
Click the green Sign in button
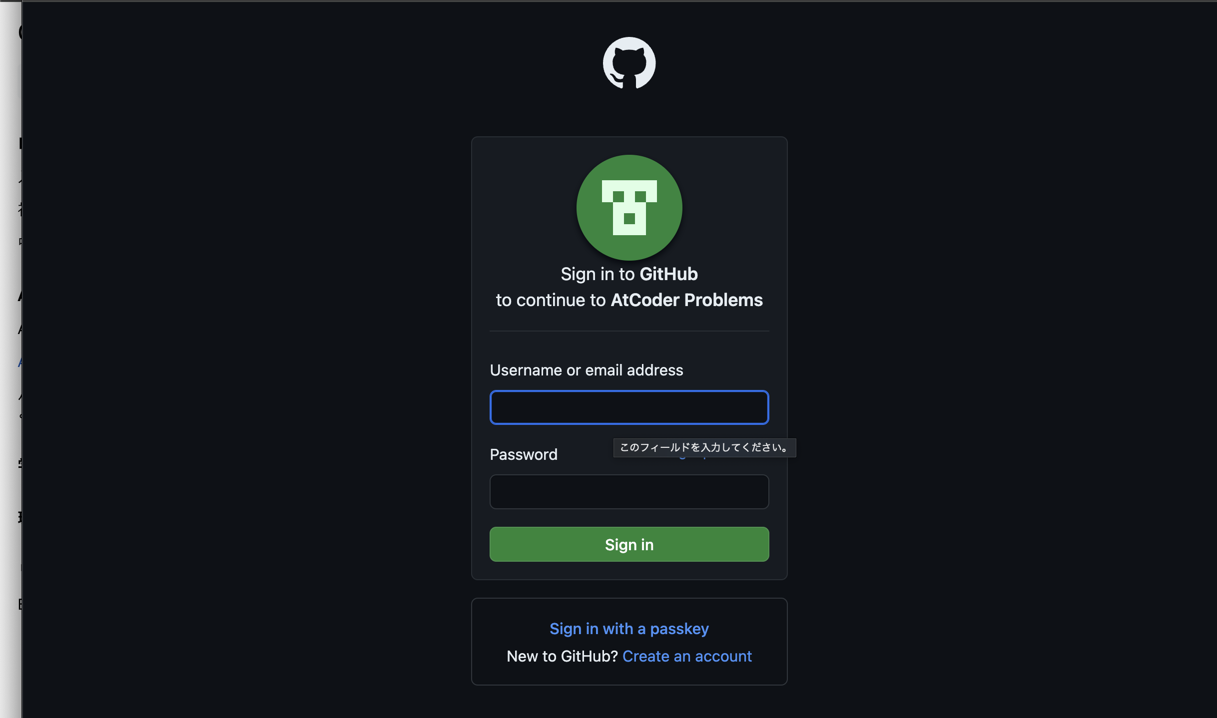(629, 544)
